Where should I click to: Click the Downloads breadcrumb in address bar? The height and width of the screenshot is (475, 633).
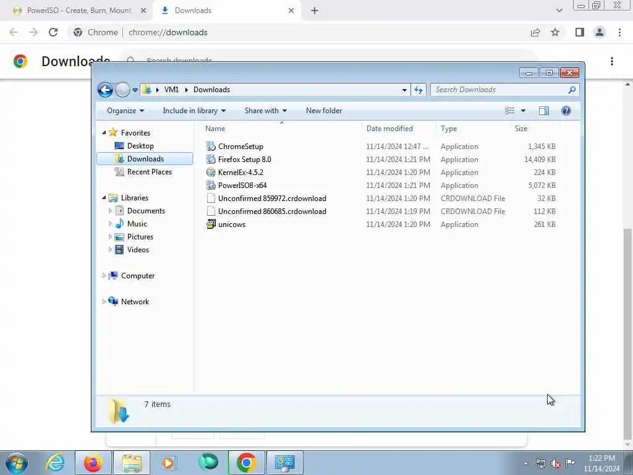pos(211,90)
